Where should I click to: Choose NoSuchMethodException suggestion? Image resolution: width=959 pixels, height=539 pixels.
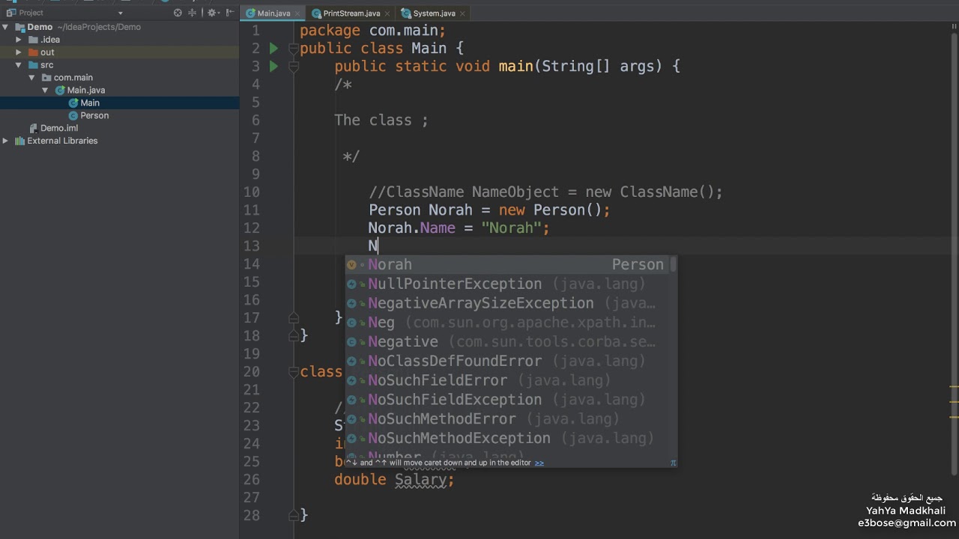[507, 439]
